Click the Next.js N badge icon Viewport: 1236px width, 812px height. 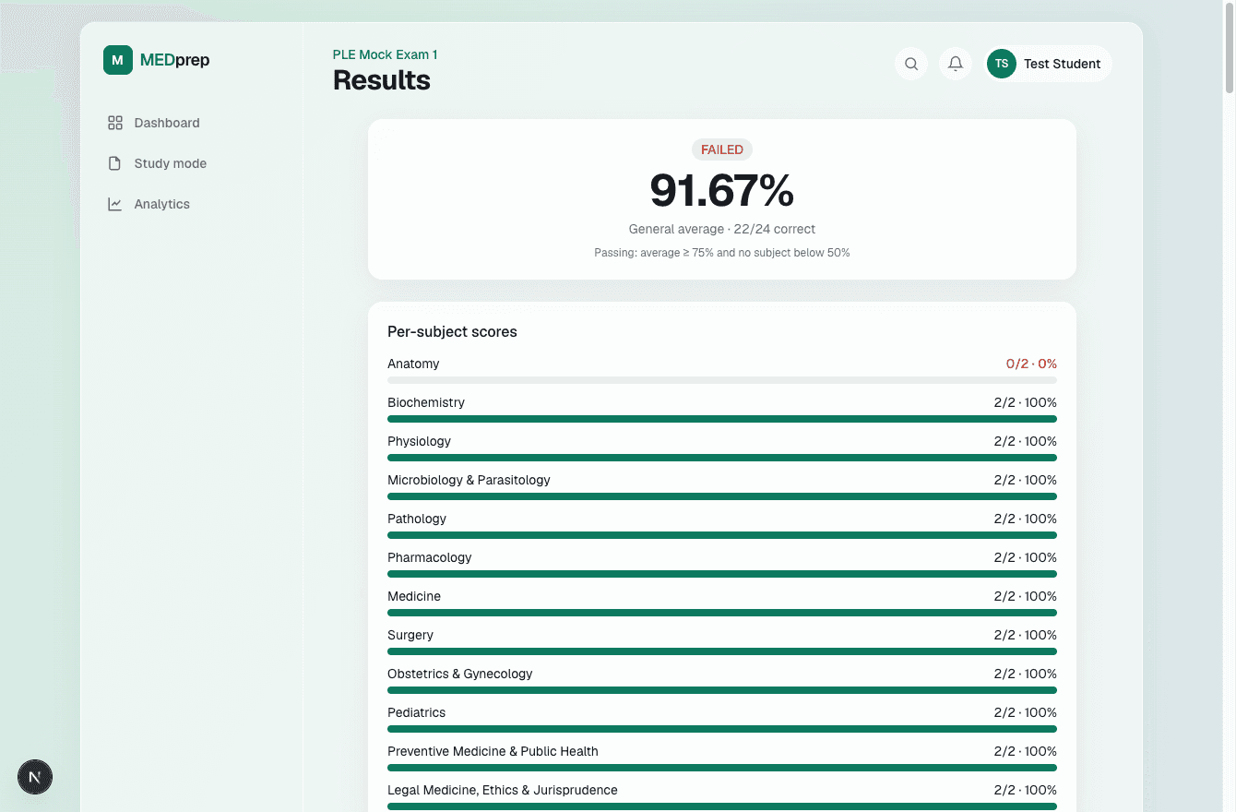click(x=35, y=777)
